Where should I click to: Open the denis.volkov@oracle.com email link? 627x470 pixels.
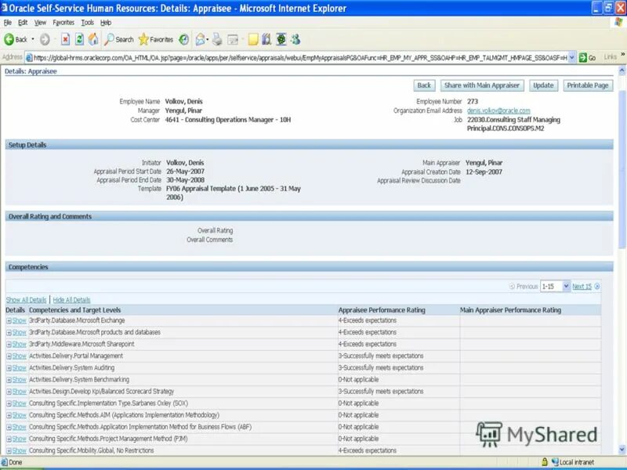498,110
